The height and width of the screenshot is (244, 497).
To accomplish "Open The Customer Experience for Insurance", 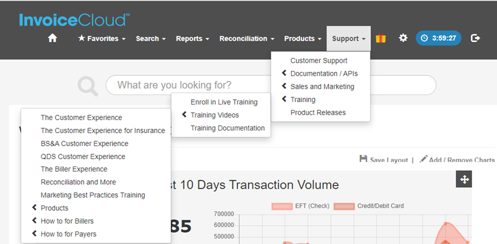I will 103,131.
